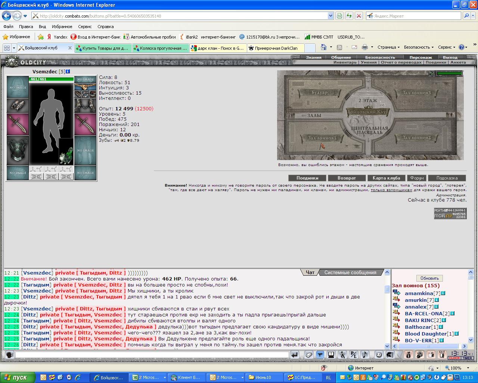This screenshot has height=383, width=478.
Task: Click the send message arrow icon
Action: point(295,355)
